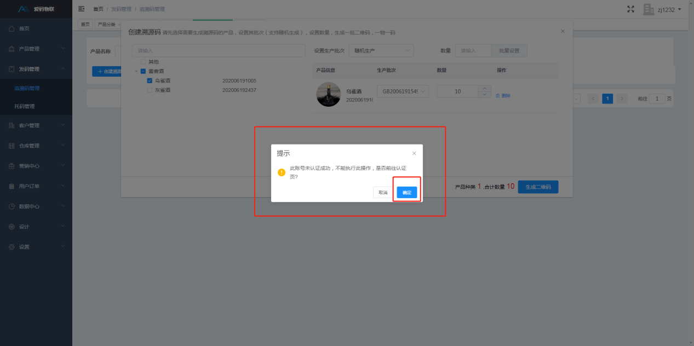The image size is (694, 346).
Task: Click code 202006191005 in the tree
Action: pyautogui.click(x=239, y=80)
